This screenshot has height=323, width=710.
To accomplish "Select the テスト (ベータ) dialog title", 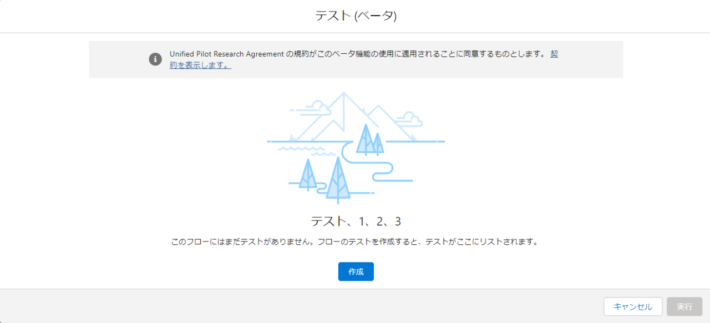I will 356,16.
